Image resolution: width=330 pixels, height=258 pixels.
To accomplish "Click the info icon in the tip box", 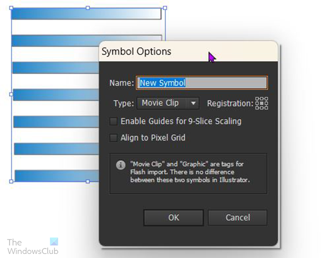I will (x=121, y=165).
